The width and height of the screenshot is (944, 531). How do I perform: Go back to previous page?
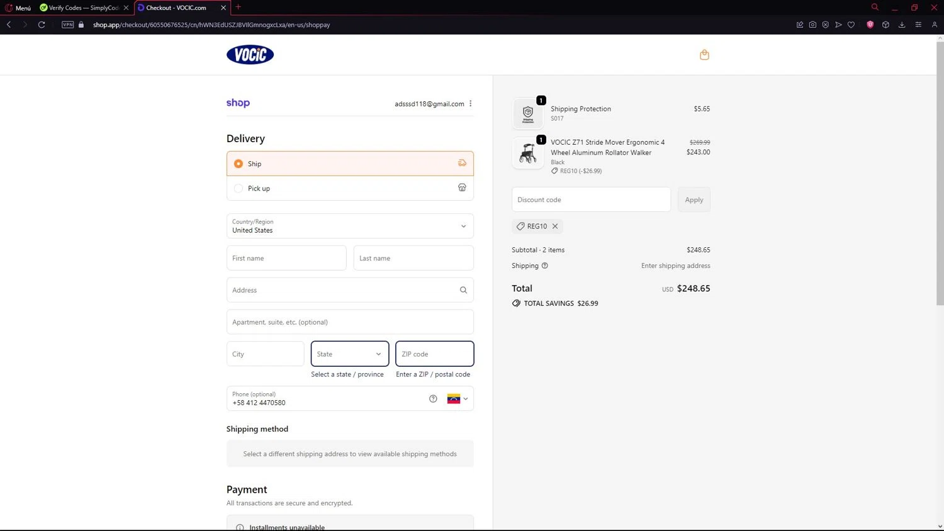(x=9, y=25)
